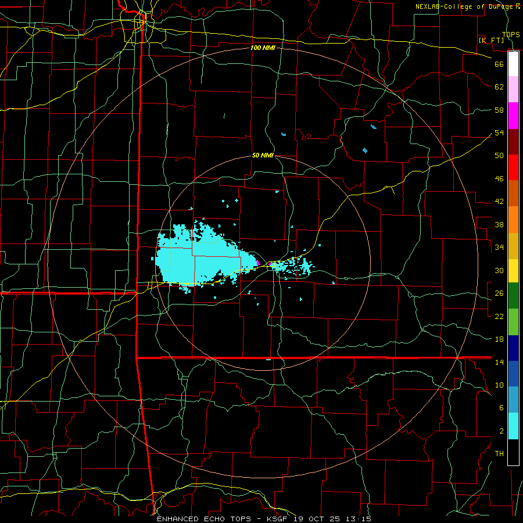Select the black TH legend swatch
The image size is (523, 523).
[x=513, y=452]
